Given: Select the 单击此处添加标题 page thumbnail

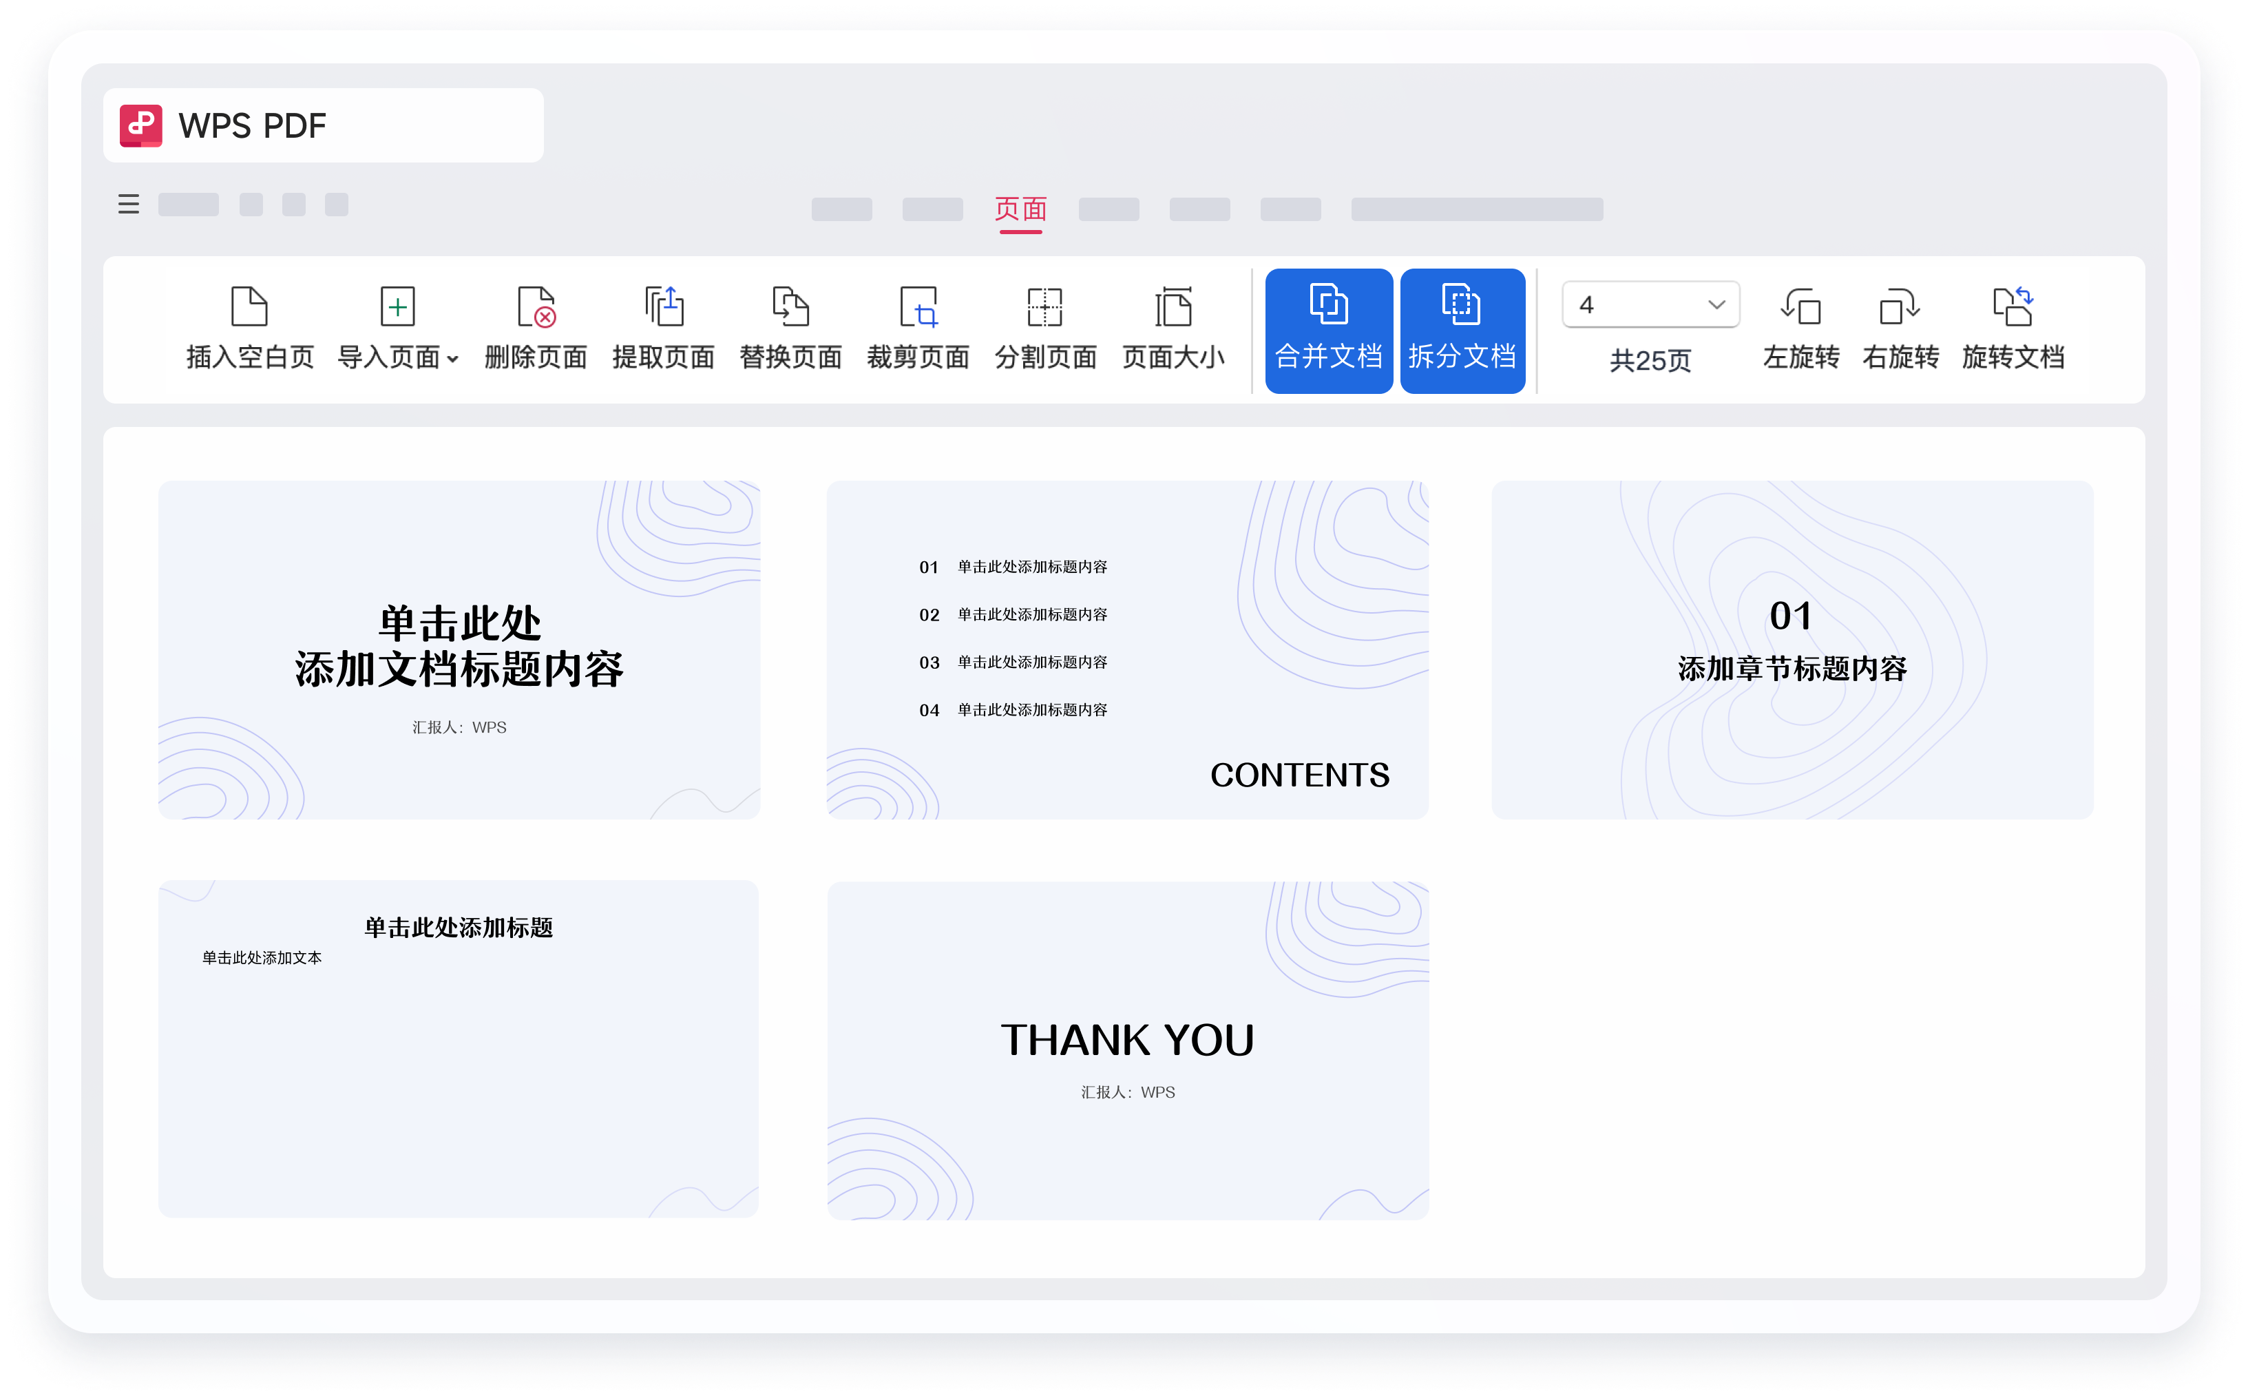Looking at the screenshot, I should click(x=459, y=1050).
